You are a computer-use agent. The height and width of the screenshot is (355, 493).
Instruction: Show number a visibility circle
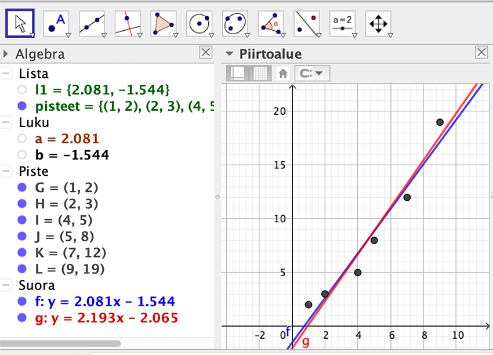coord(22,139)
